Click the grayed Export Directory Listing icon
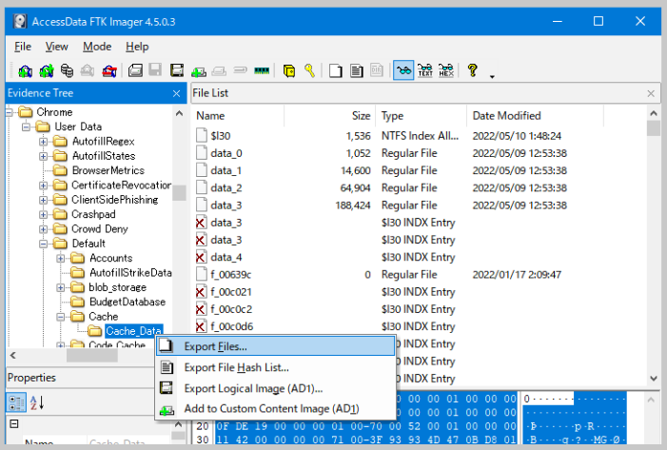 pyautogui.click(x=377, y=70)
